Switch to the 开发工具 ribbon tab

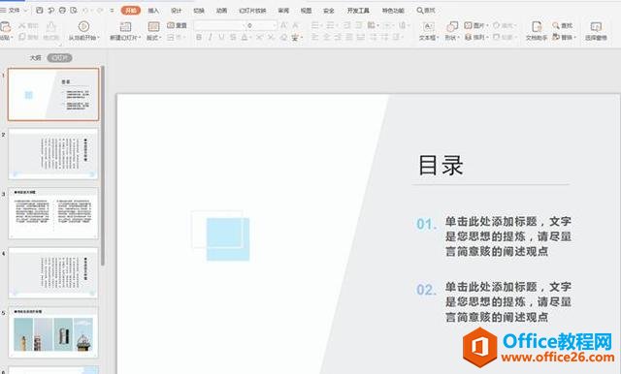358,11
